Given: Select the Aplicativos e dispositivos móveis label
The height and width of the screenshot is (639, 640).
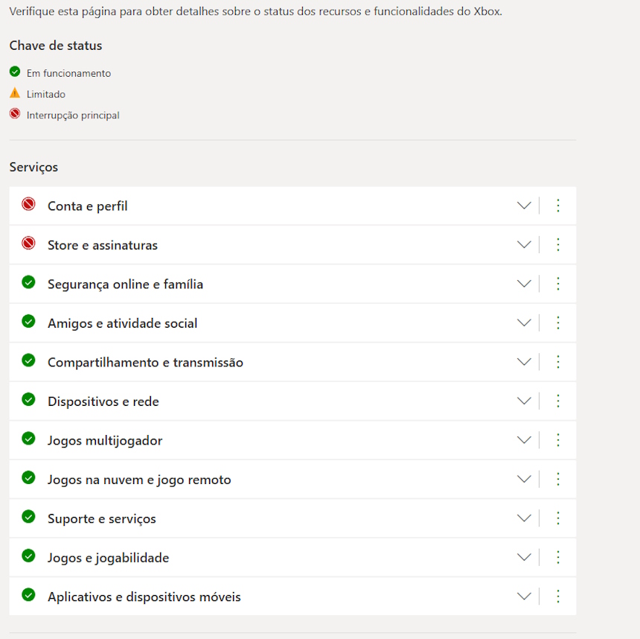Looking at the screenshot, I should (x=144, y=597).
